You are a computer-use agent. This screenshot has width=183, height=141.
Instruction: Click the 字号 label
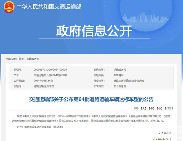[x=136, y=108]
